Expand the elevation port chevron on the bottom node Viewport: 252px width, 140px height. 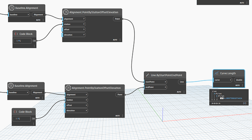[x=86, y=110]
